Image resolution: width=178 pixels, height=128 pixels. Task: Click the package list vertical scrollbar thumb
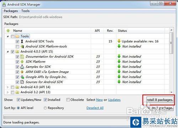click(171, 43)
